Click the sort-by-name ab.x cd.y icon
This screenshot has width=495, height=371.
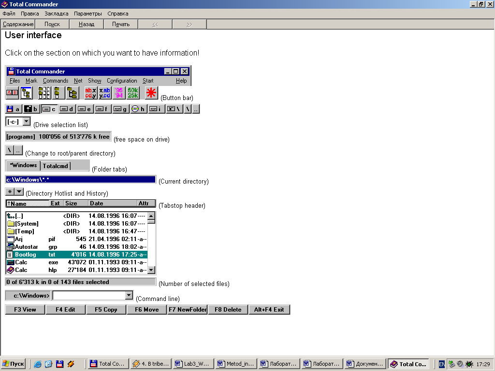90,93
